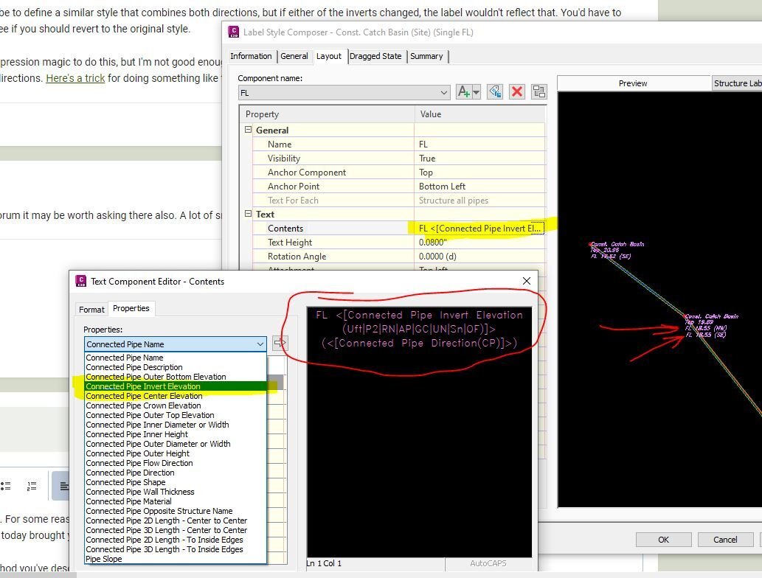The image size is (762, 578).
Task: Click numbered list icon in forum editor
Action: pyautogui.click(x=32, y=486)
